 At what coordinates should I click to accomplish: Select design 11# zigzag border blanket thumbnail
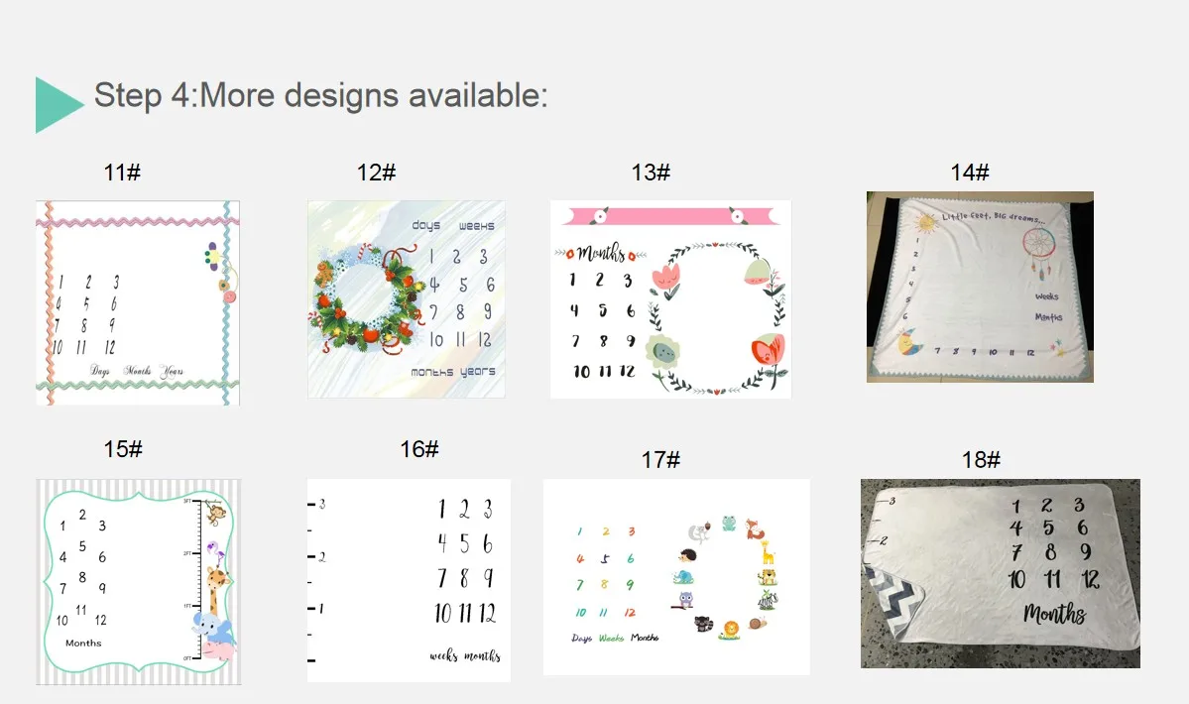click(138, 303)
